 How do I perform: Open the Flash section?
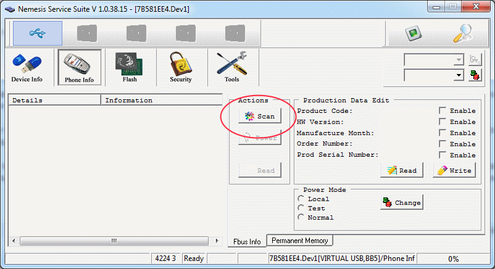point(130,68)
